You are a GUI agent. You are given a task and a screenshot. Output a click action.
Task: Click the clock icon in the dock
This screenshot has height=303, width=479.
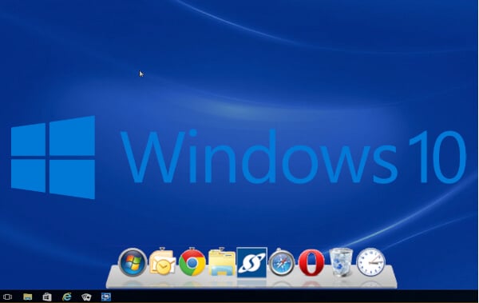click(371, 262)
